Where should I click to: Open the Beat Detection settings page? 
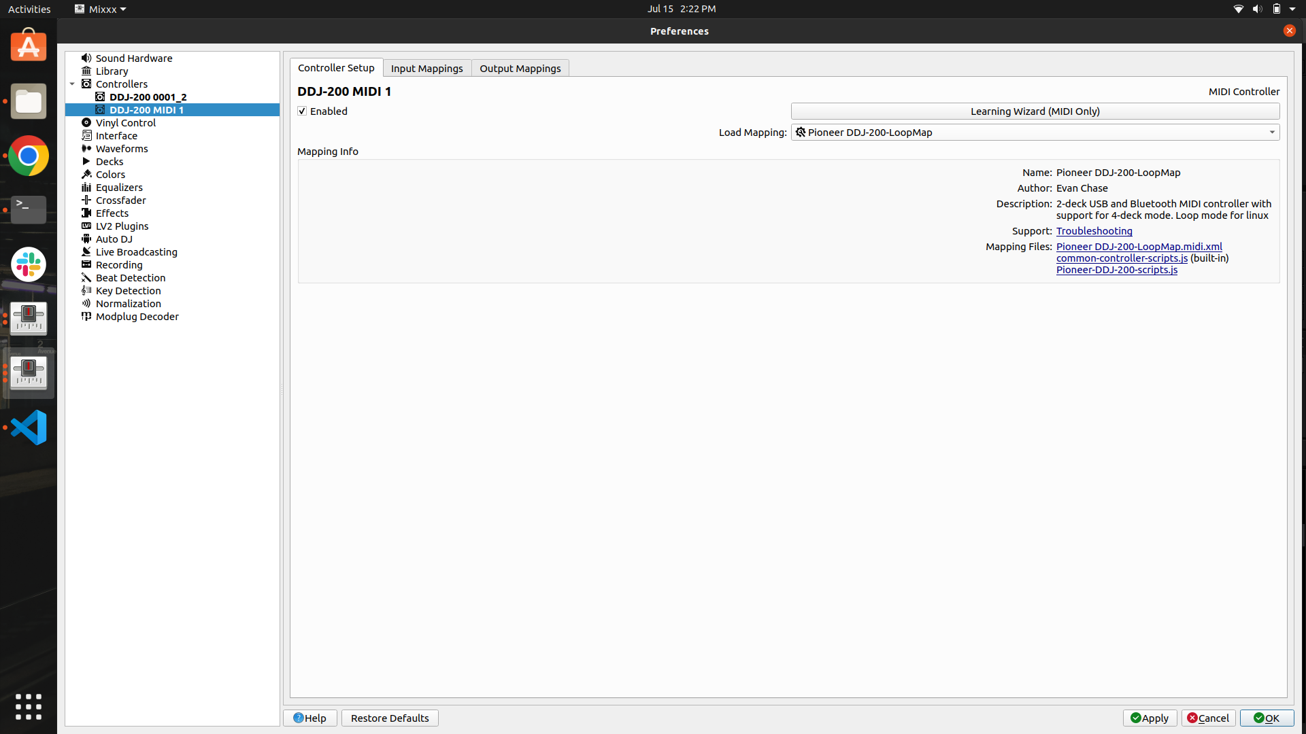pyautogui.click(x=129, y=277)
